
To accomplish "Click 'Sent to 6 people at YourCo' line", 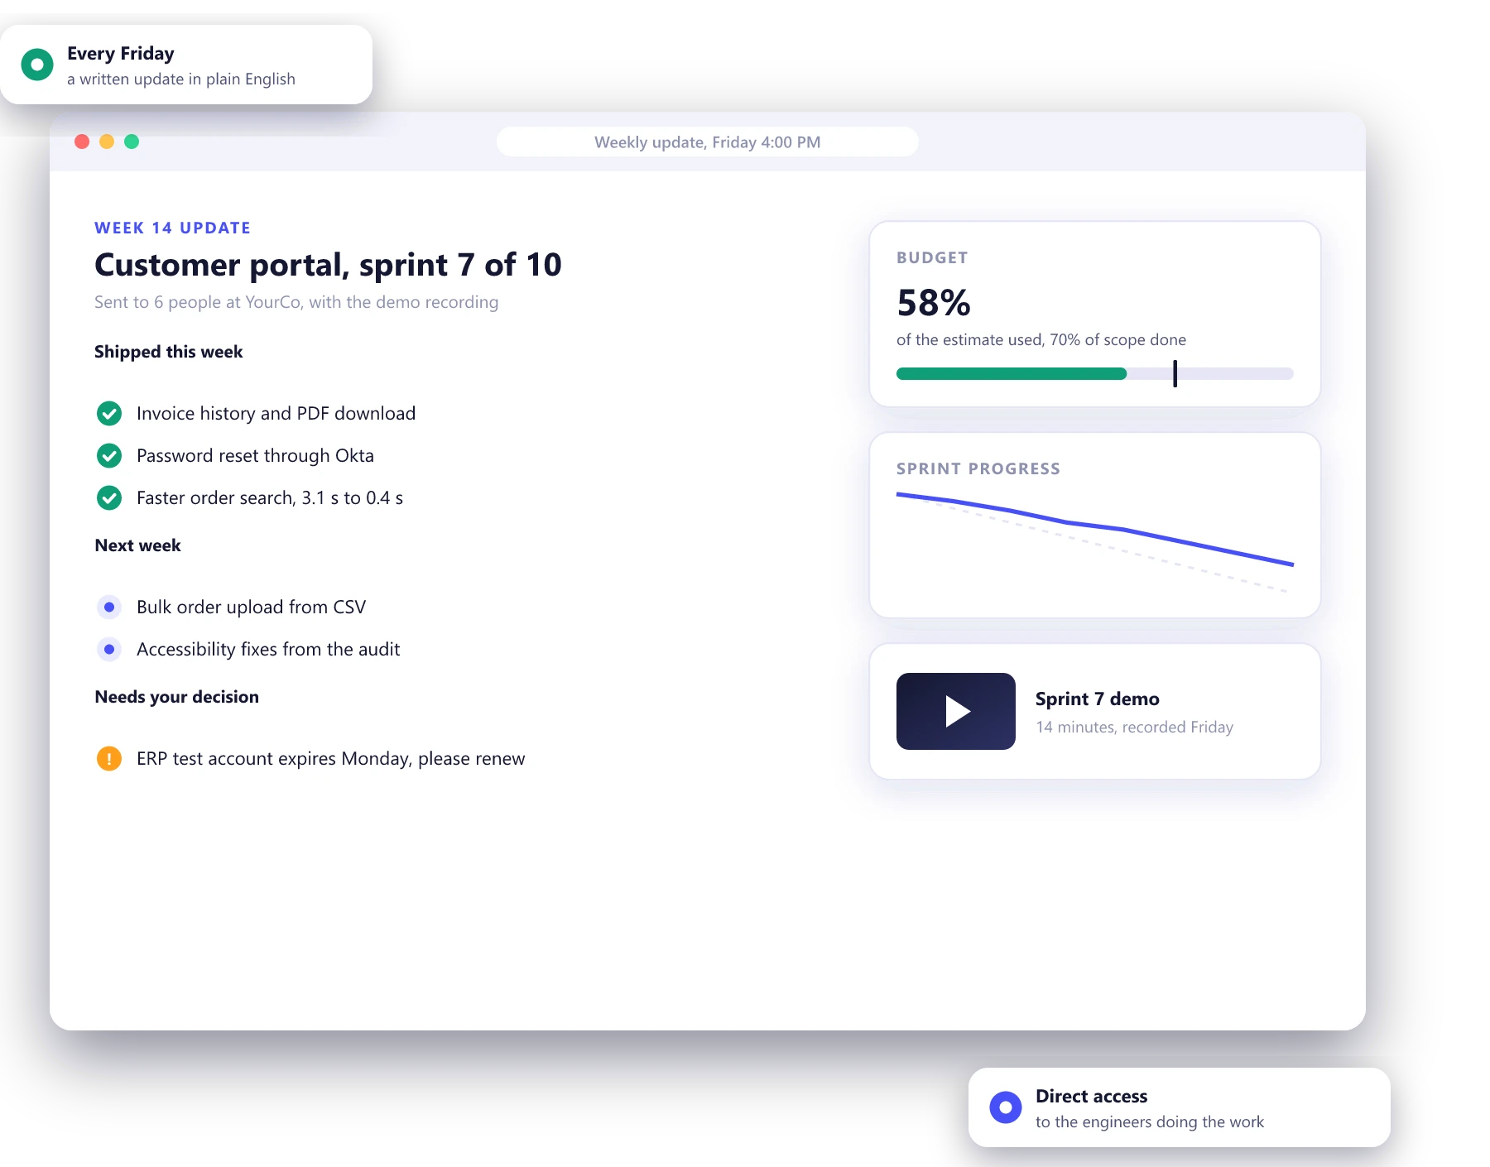I will pos(296,302).
